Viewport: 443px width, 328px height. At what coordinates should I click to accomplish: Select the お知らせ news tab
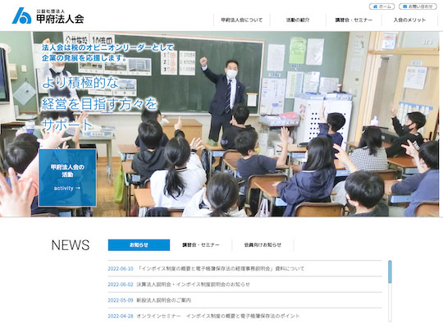coord(139,245)
